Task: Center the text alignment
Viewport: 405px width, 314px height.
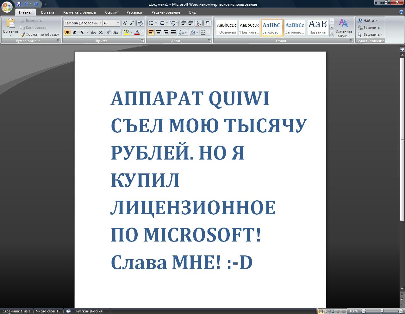Action: point(159,32)
